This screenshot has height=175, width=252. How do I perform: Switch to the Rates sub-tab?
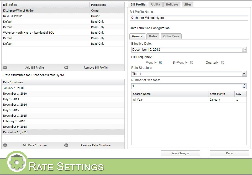click(x=153, y=36)
